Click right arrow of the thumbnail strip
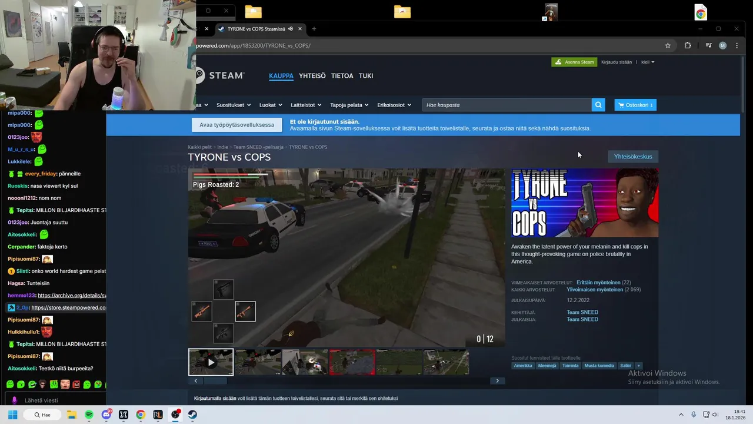753x424 pixels. (498, 381)
